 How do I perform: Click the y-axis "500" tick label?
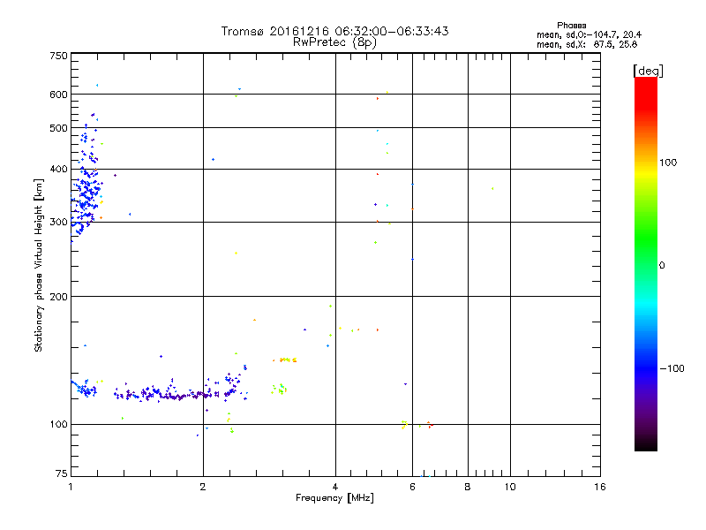pos(58,128)
